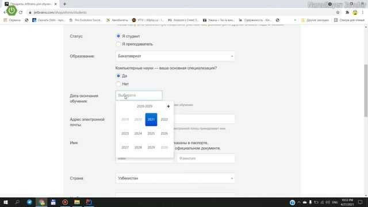Image resolution: width=368 pixels, height=207 pixels.
Task: Open the red screen recorder taskbar icon
Action: click(x=65, y=202)
